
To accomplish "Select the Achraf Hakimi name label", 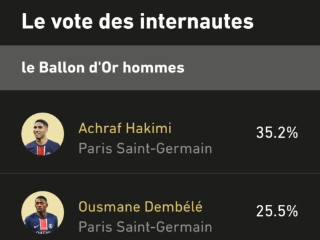I will [x=125, y=129].
